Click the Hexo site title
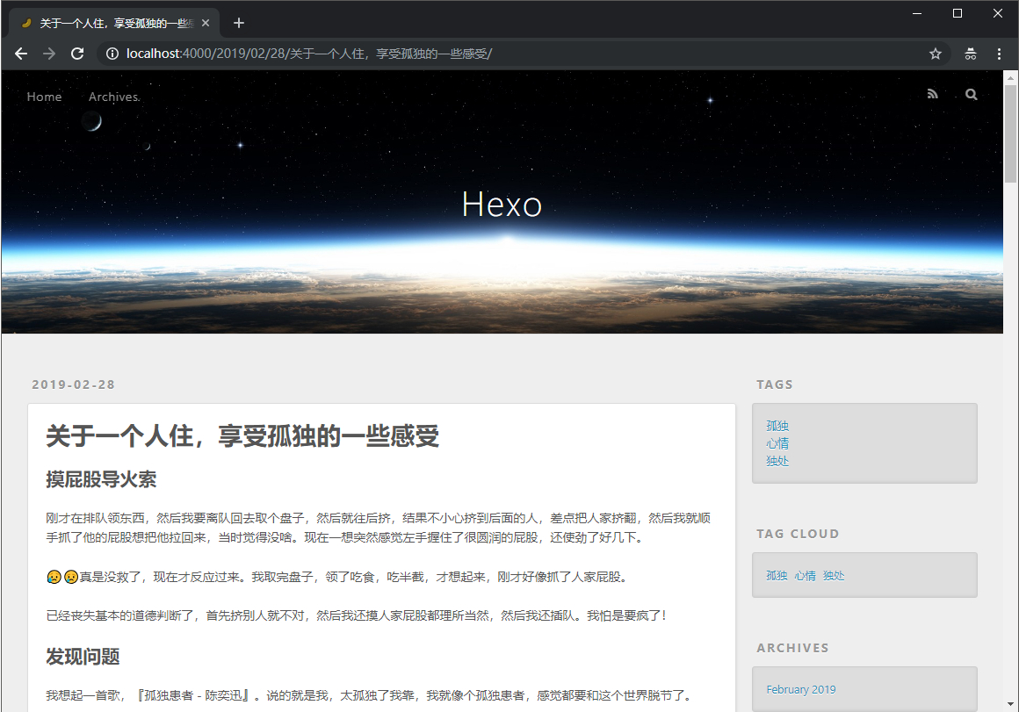The image size is (1019, 712). click(x=502, y=205)
